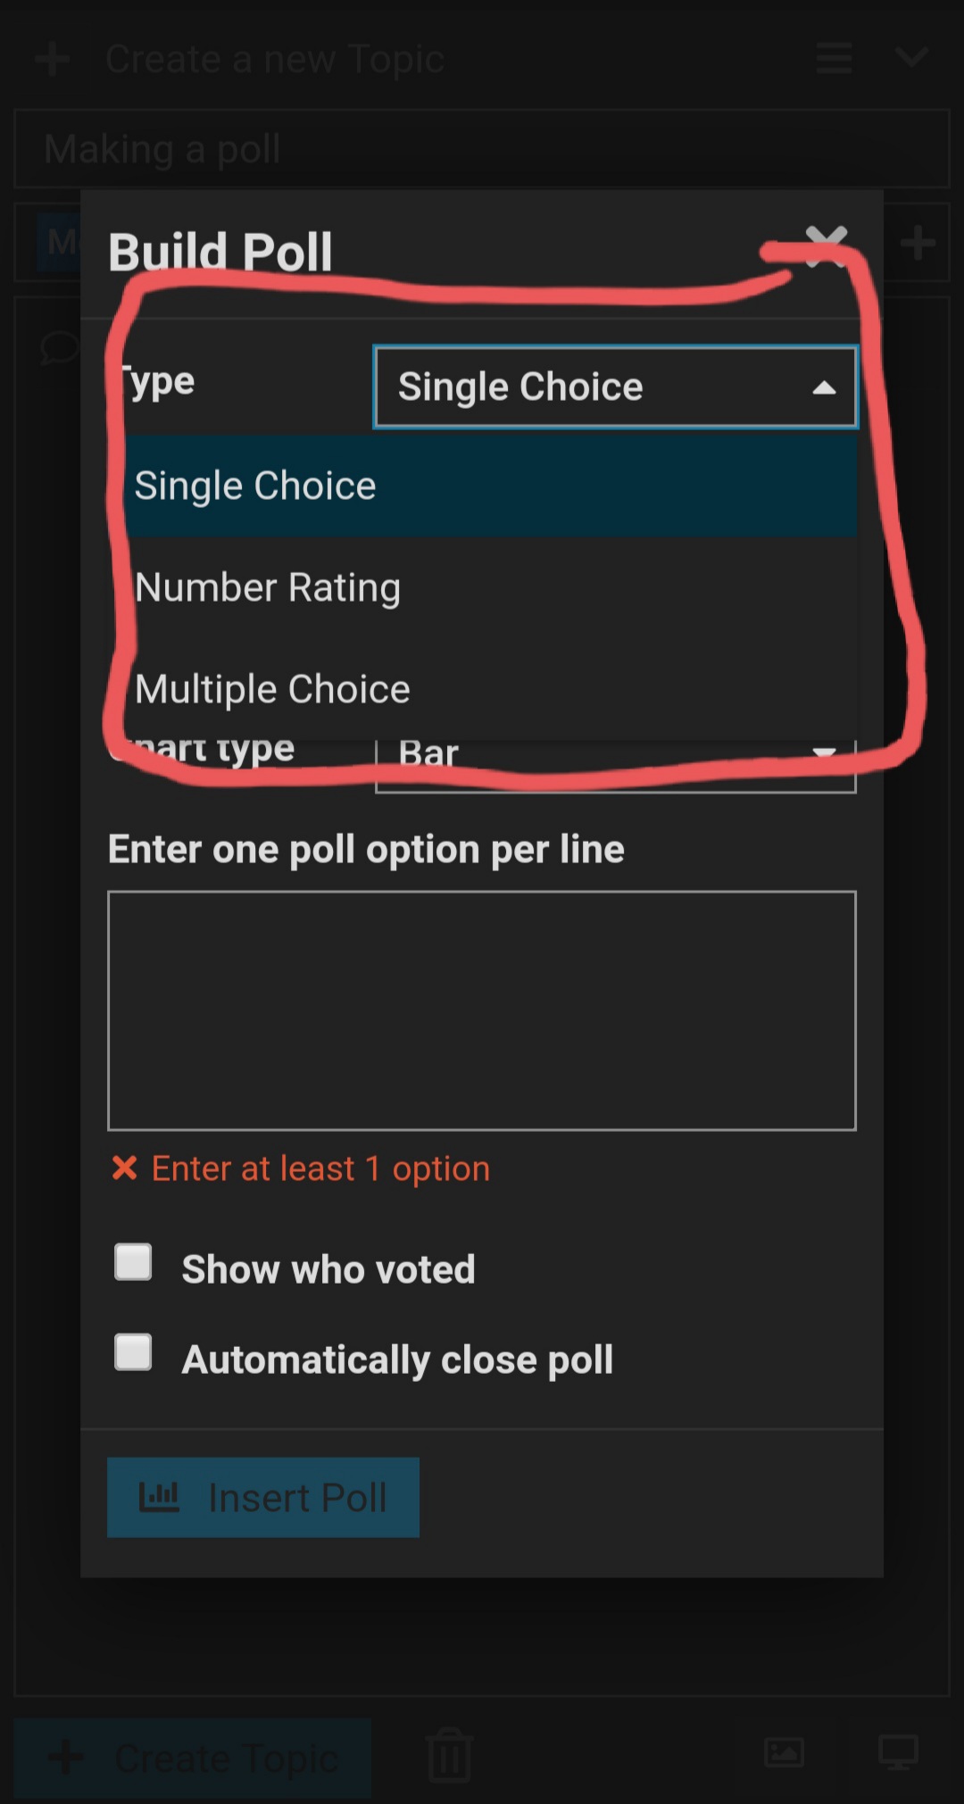Open the hamburger menu icon in header
Viewport: 964px width, 1804px height.
pos(834,59)
